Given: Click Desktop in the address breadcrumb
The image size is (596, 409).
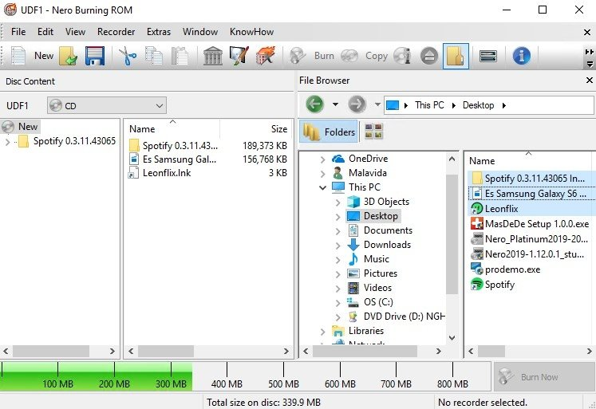Looking at the screenshot, I should (x=478, y=105).
